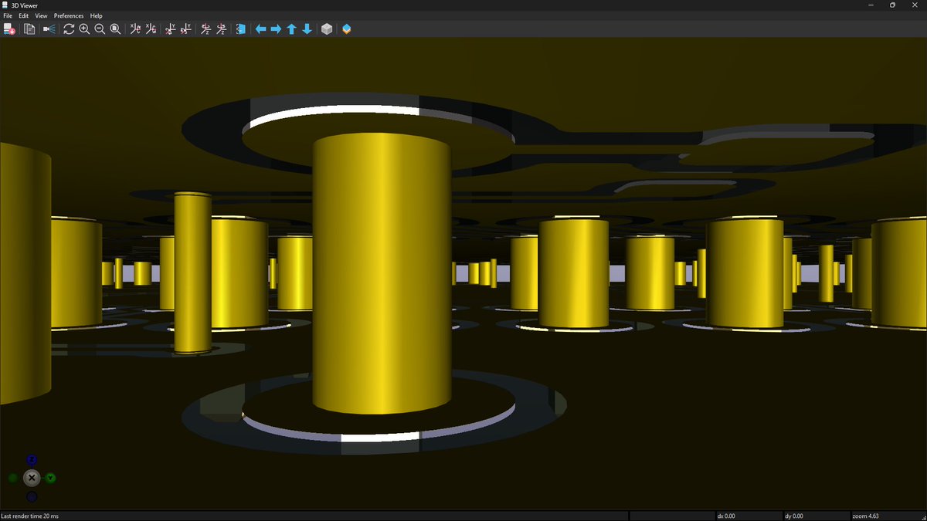Viewport: 927px width, 521px height.
Task: Zoom in using the magnifier plus icon
Action: 84,29
